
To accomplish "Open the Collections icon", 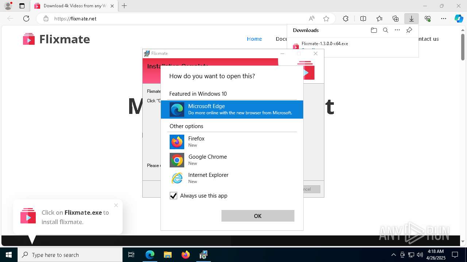I will tap(395, 19).
